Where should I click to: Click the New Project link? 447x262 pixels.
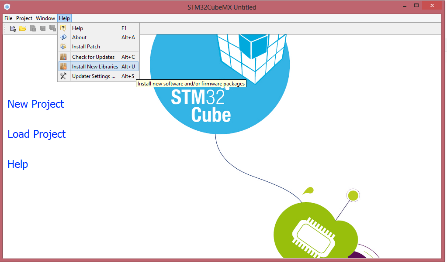36,104
